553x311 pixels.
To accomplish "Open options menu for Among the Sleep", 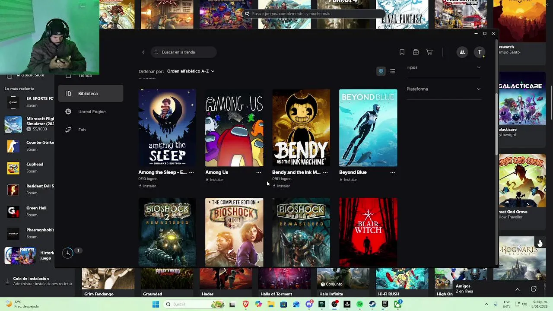I will 191,172.
